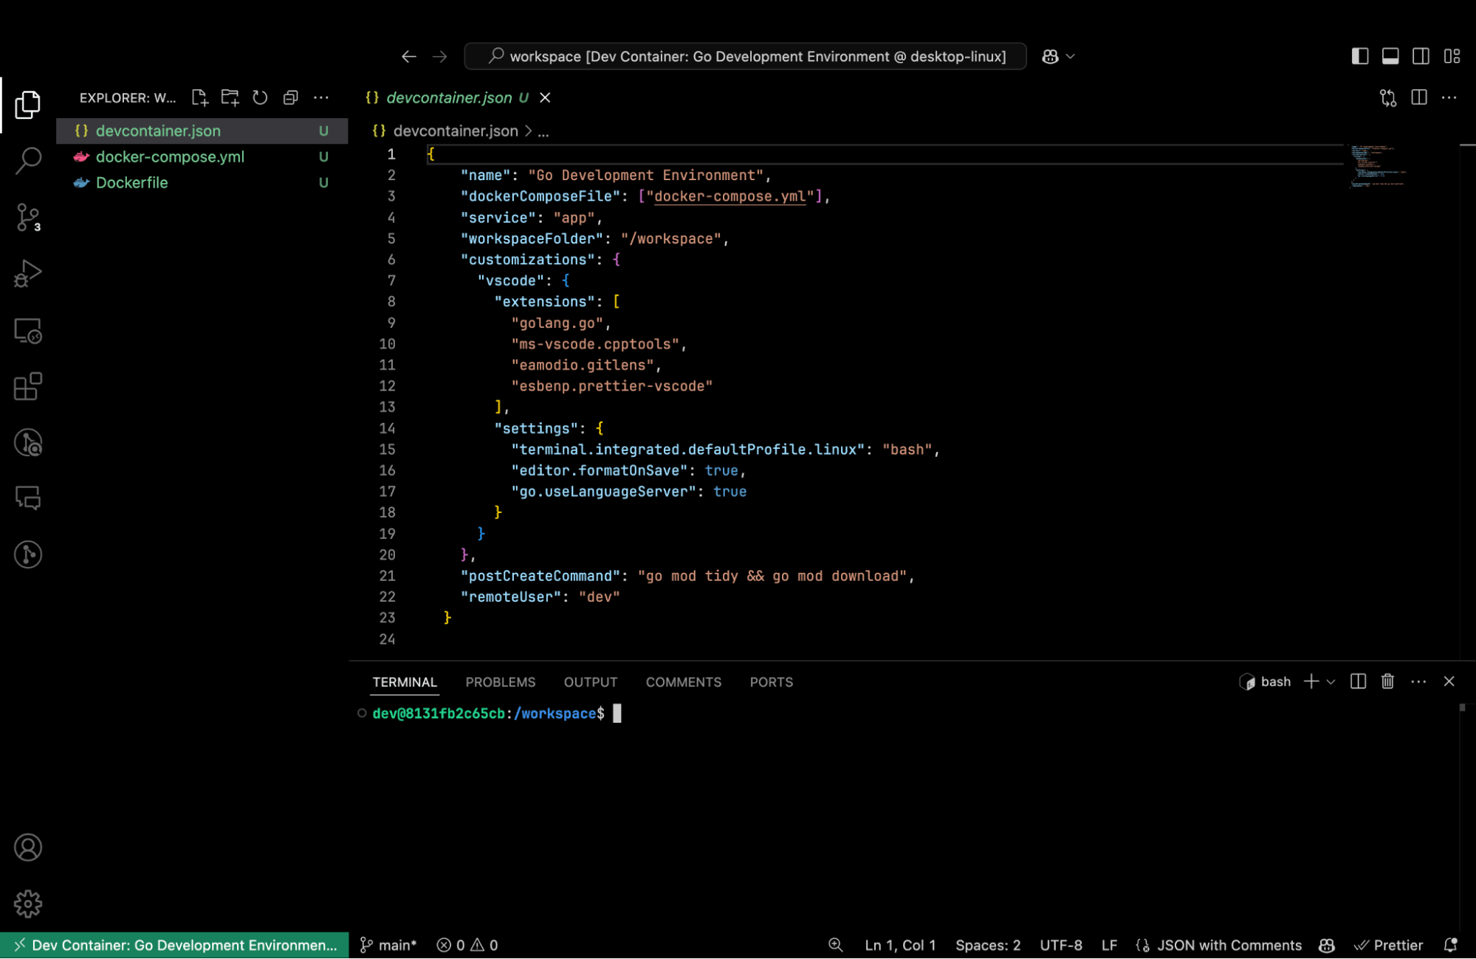Open the Comments chat icon in activity bar
The width and height of the screenshot is (1476, 959).
28,498
